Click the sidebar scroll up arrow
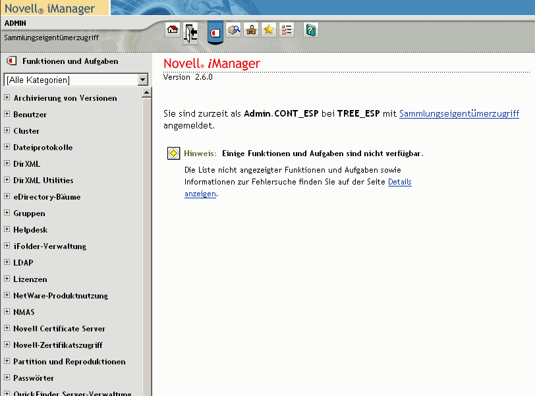 [x=146, y=92]
